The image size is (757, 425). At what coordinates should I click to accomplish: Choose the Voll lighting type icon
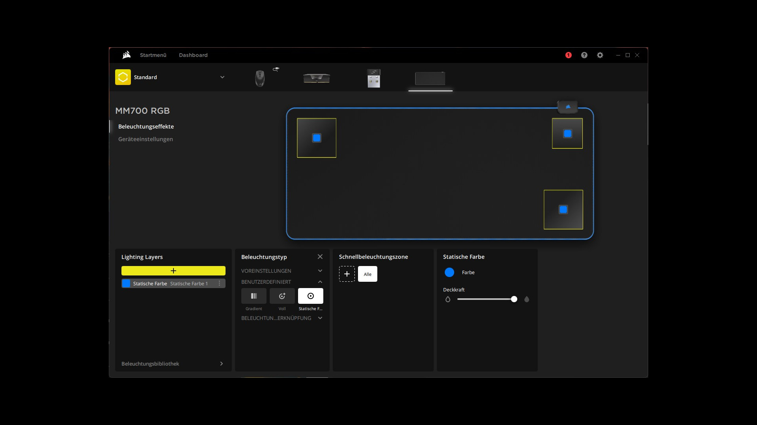pos(282,296)
